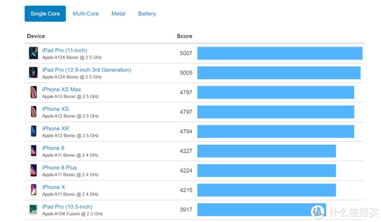The image size is (381, 222).
Task: Click the Score column header
Action: pyautogui.click(x=184, y=36)
